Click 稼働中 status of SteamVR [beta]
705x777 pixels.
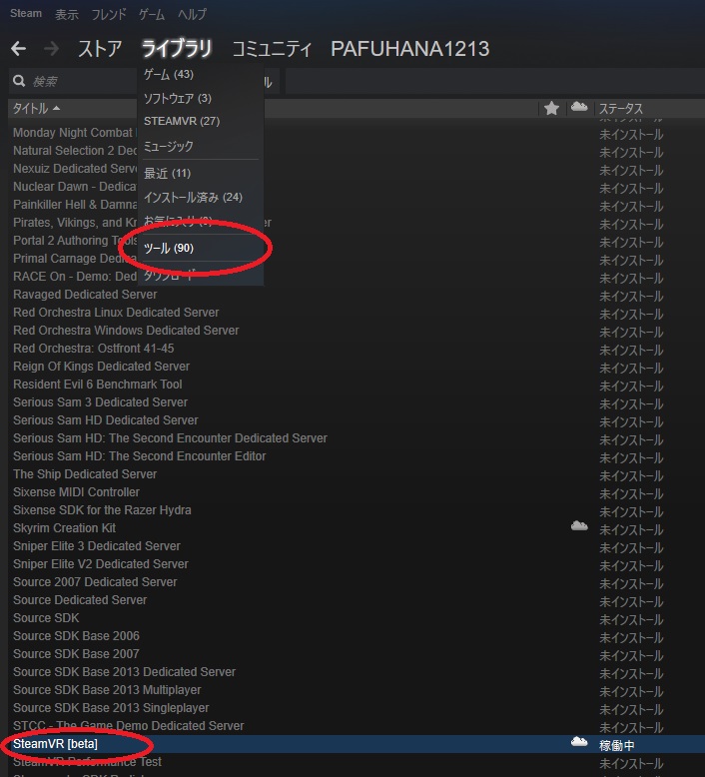point(617,745)
